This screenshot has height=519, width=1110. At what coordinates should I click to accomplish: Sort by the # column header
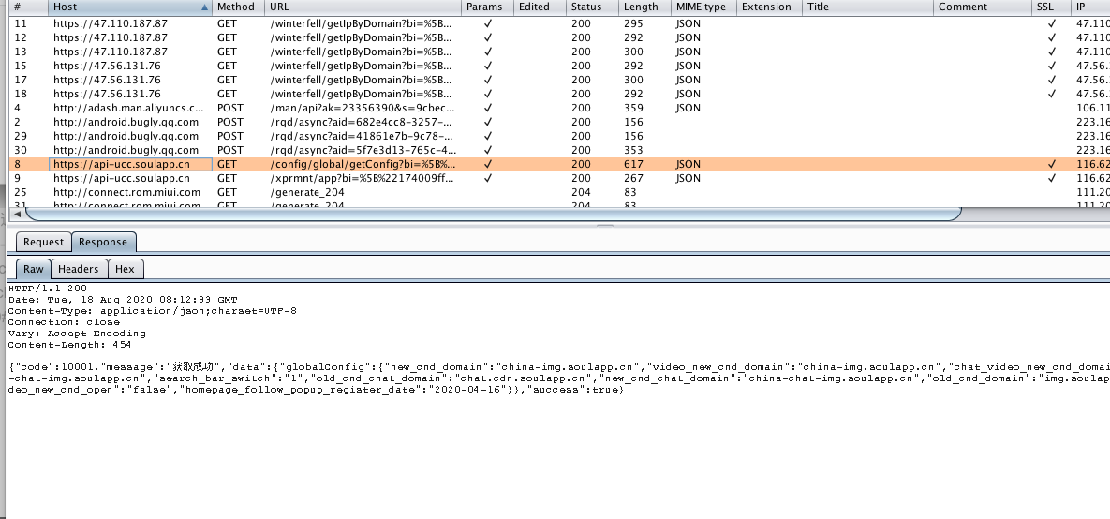point(28,7)
